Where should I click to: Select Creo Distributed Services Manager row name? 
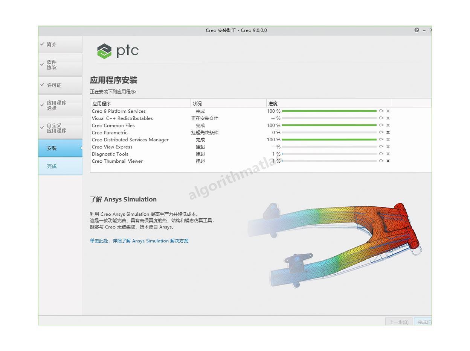[x=130, y=140]
